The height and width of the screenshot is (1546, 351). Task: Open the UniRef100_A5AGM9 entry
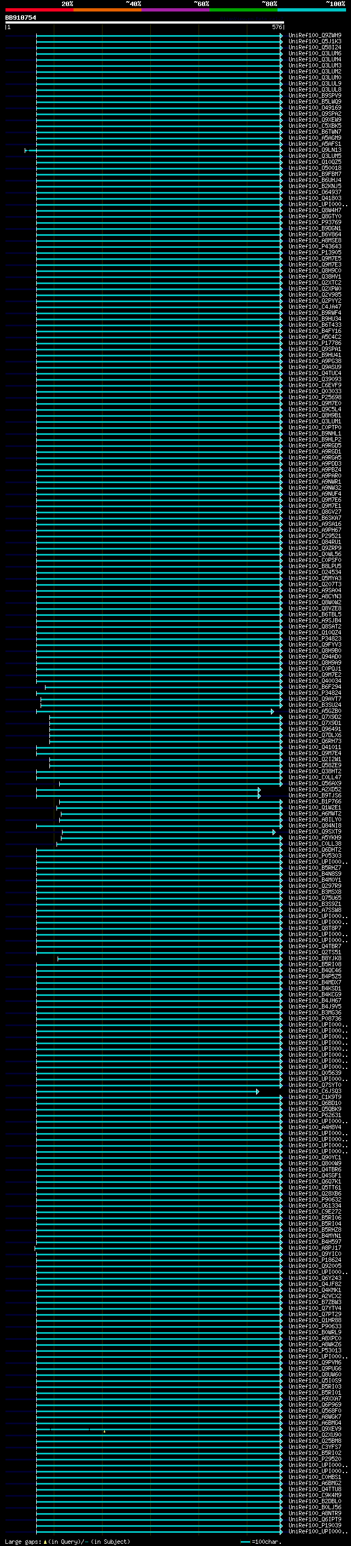coord(314,138)
